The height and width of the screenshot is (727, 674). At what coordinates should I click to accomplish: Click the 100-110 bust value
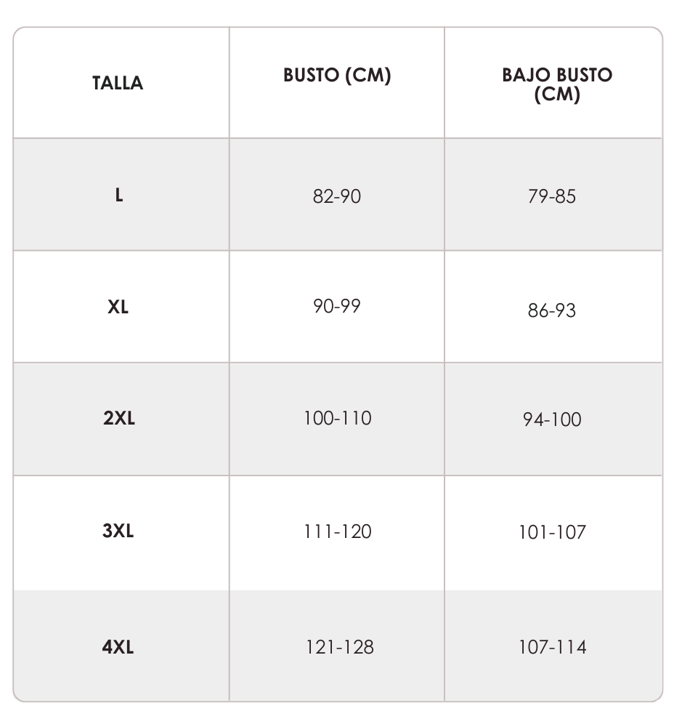(x=337, y=418)
